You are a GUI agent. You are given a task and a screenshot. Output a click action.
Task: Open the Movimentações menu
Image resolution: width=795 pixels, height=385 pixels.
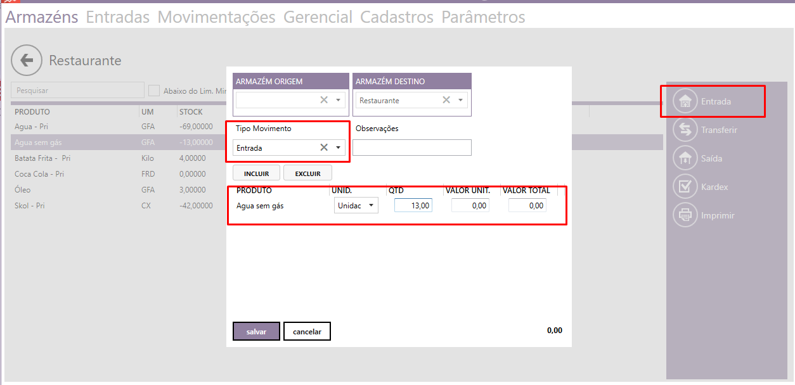(216, 17)
